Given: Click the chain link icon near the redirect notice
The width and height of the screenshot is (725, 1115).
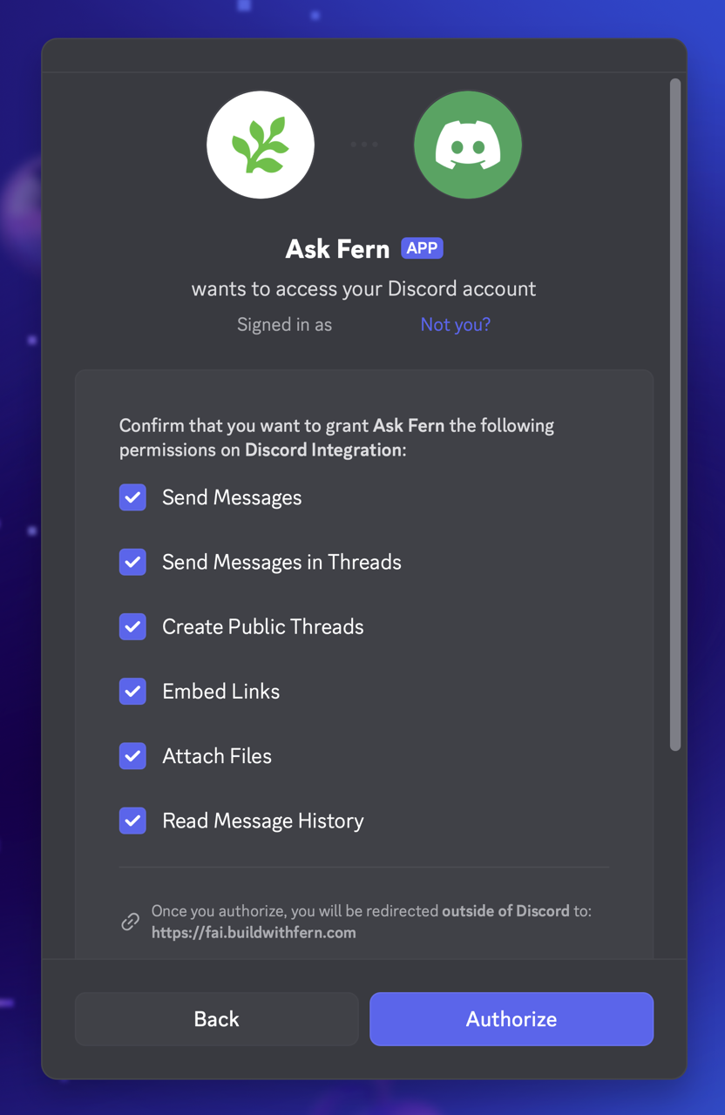Looking at the screenshot, I should (130, 922).
